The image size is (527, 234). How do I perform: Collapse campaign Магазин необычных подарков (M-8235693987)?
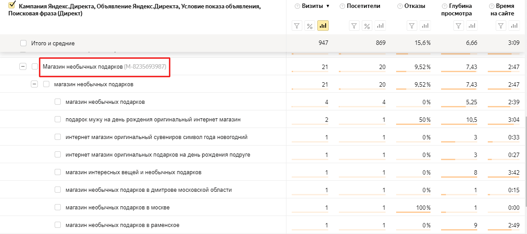point(23,66)
